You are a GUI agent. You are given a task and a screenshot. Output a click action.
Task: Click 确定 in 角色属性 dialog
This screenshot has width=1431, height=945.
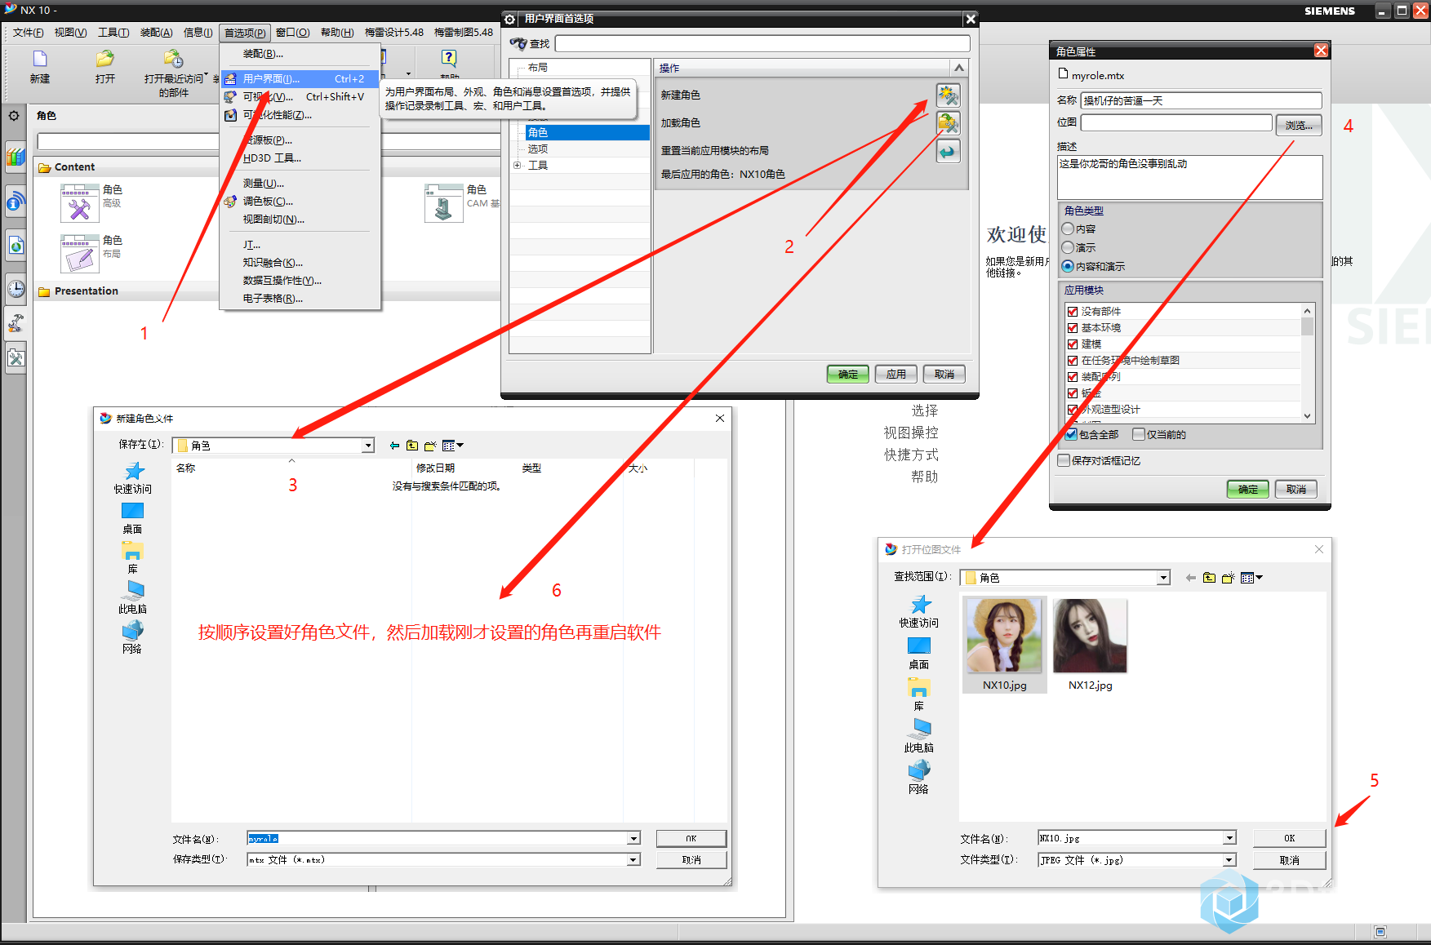(1248, 490)
